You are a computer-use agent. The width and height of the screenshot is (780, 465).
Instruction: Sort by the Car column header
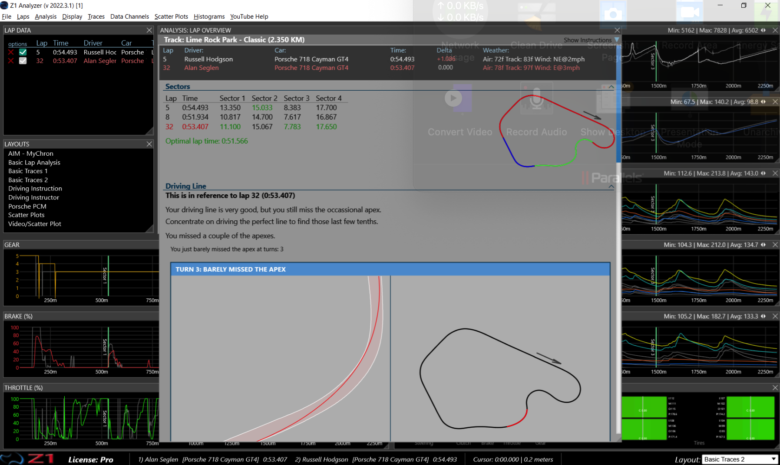tap(126, 43)
